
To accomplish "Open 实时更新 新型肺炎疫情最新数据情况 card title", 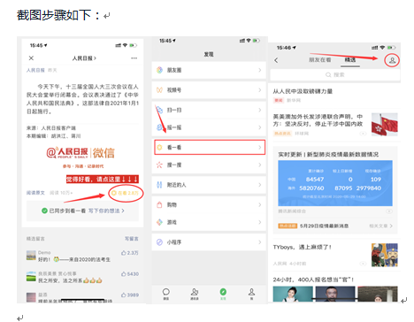I will (x=328, y=154).
